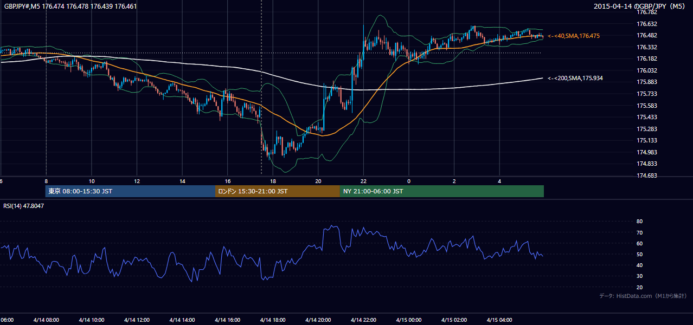
Task: Click RSI scale value 50
Action: (x=639, y=254)
